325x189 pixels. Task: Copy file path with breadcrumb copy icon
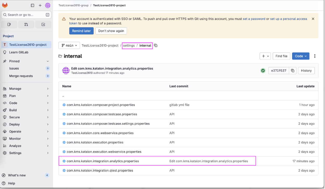pyautogui.click(x=155, y=45)
